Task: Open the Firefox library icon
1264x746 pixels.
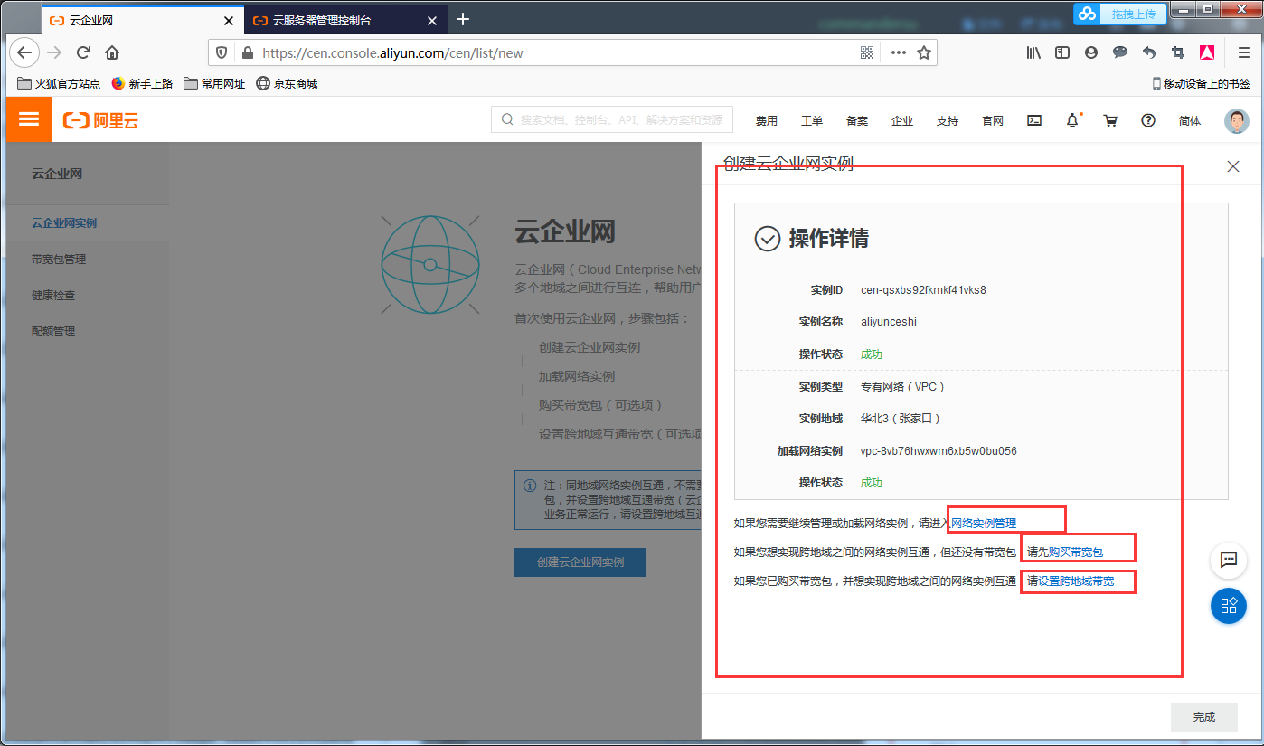Action: point(1033,52)
